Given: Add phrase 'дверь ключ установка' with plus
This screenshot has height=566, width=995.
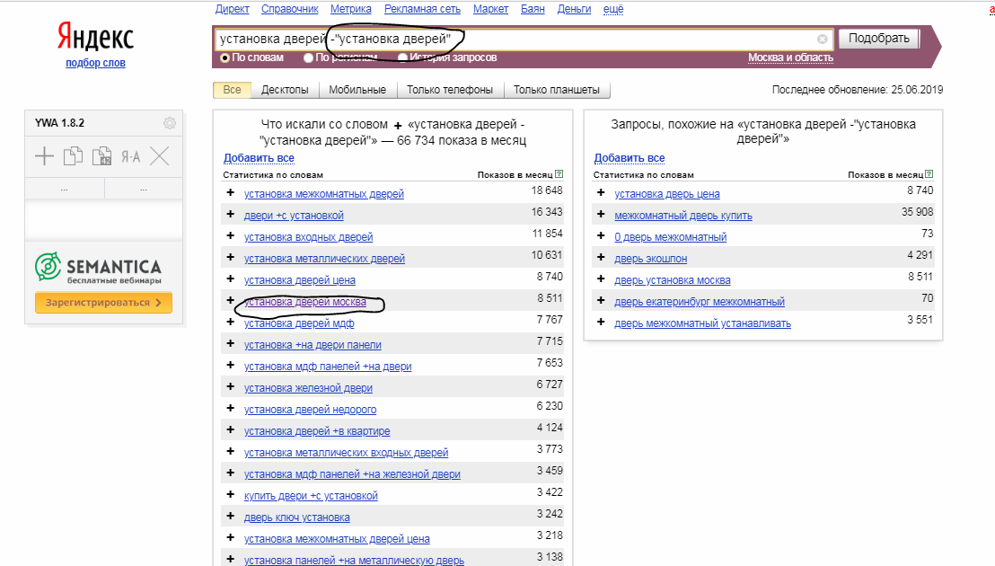Looking at the screenshot, I should (x=231, y=516).
